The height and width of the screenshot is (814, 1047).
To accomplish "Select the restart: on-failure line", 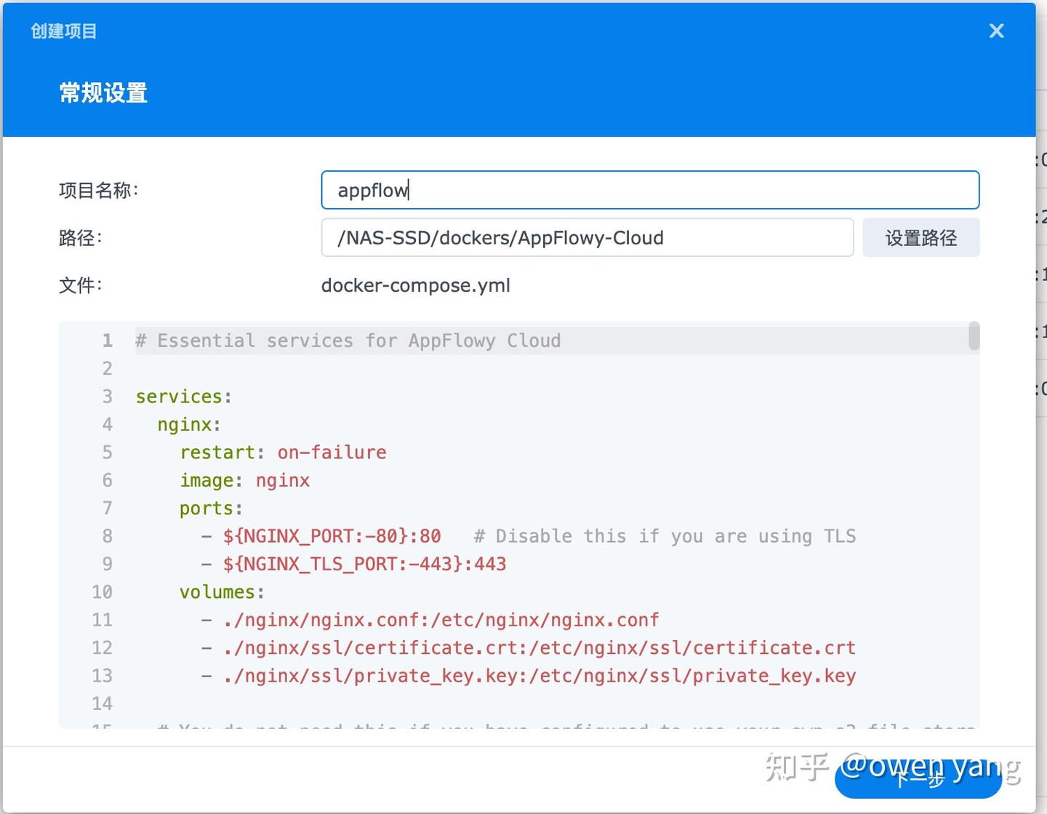I will pyautogui.click(x=283, y=452).
